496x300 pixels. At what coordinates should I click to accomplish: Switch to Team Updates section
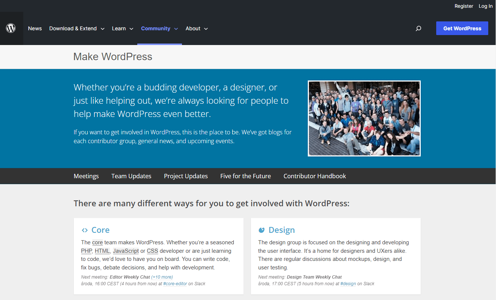tap(131, 176)
